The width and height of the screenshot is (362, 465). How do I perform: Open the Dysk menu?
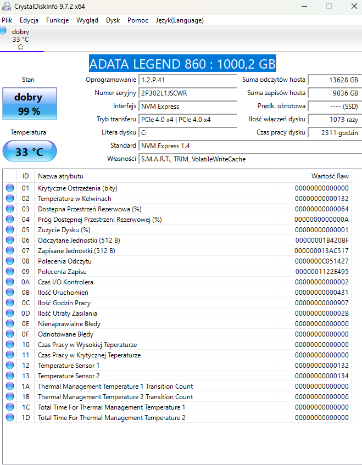[113, 20]
